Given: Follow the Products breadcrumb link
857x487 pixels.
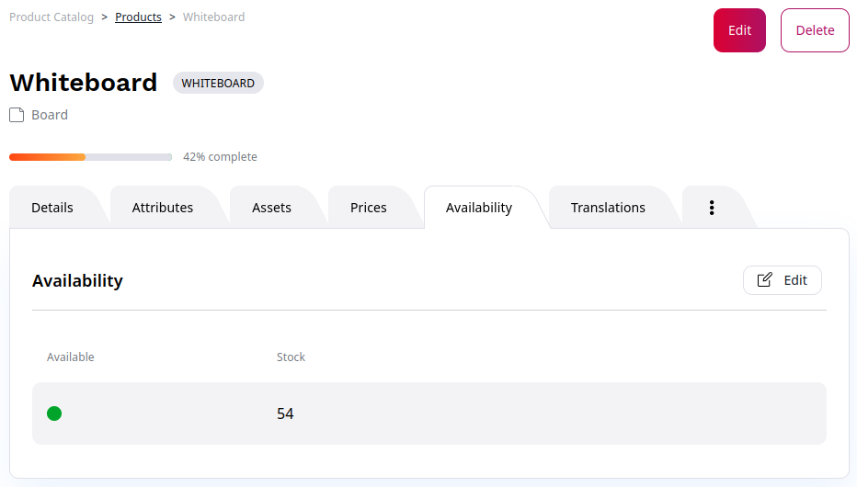Looking at the screenshot, I should [x=138, y=17].
